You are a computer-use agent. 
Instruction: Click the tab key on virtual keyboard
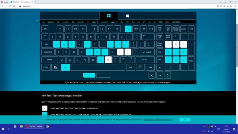pyautogui.click(x=47, y=44)
